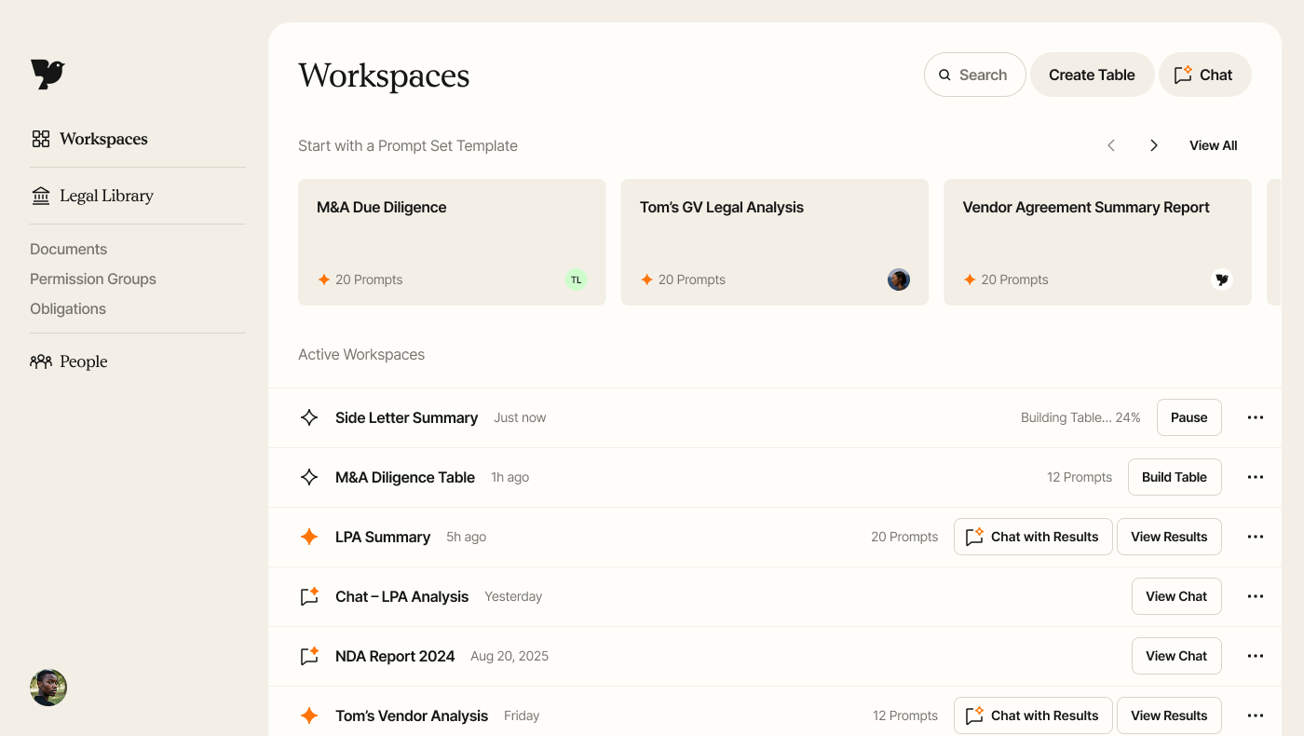This screenshot has width=1304, height=736.
Task: Pause the Side Letter Summary table build
Action: tap(1189, 417)
